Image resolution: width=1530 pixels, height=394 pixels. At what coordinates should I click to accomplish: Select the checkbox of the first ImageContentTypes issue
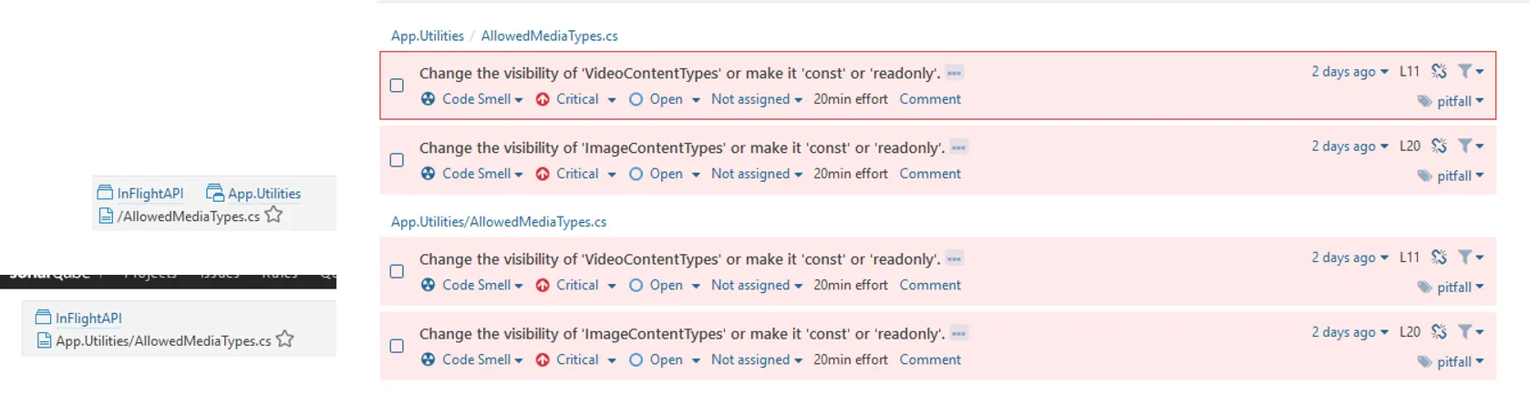(397, 160)
